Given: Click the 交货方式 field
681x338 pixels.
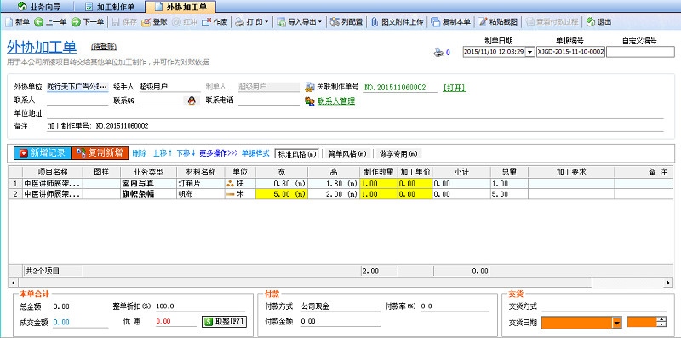Looking at the screenshot, I should (604, 306).
